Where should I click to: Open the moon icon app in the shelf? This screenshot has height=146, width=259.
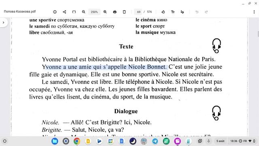(x=133, y=141)
